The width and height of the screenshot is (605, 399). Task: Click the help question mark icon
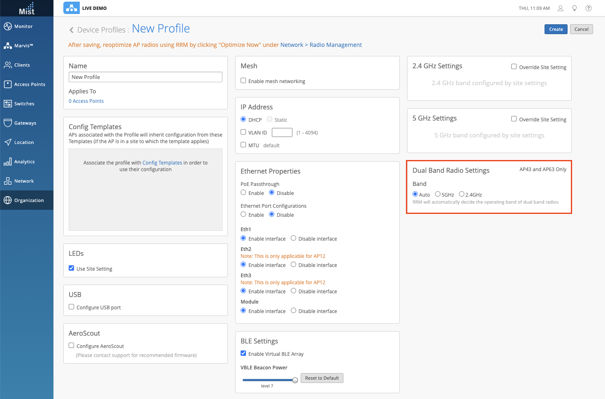coord(589,8)
